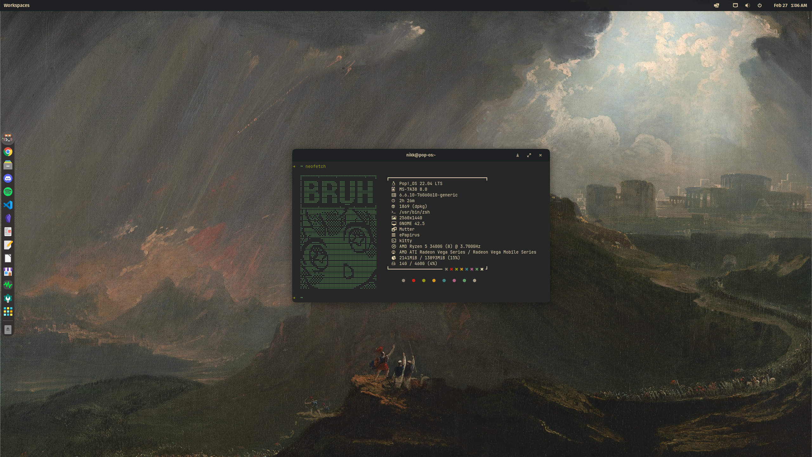Open Visual Studio Code from the dock
The height and width of the screenshot is (457, 812).
[x=8, y=205]
